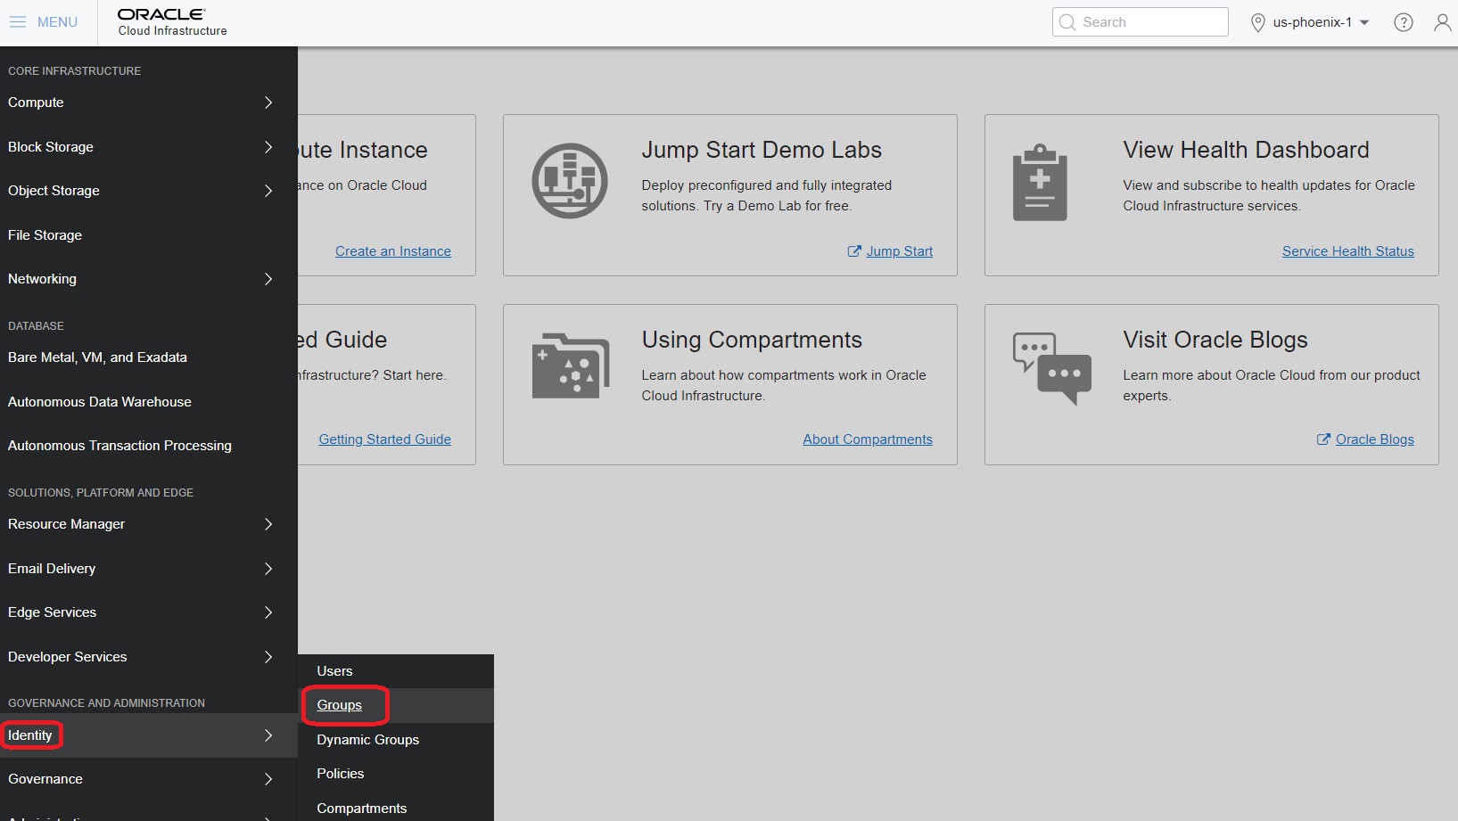Expand the Block Storage submenu chevron

[268, 147]
